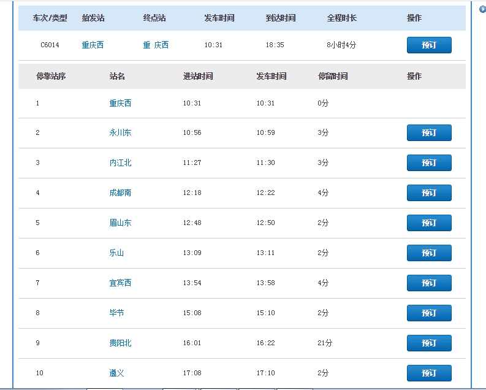Click the 全程时长 column header
The image size is (486, 390).
coord(342,18)
